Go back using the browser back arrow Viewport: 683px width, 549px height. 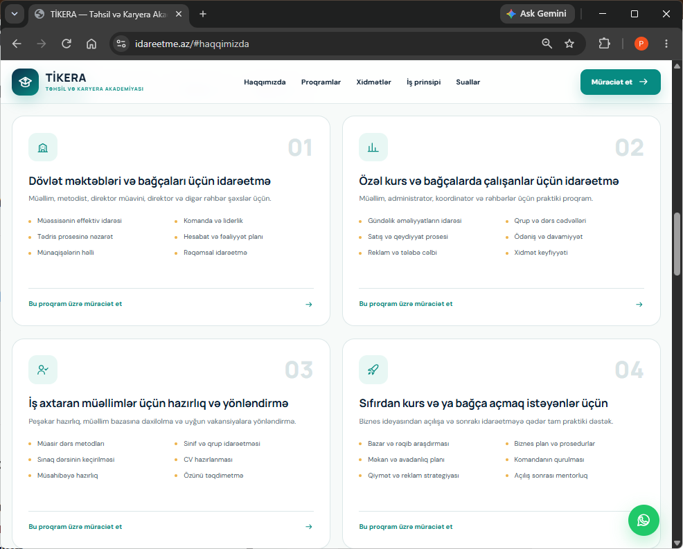tap(17, 44)
